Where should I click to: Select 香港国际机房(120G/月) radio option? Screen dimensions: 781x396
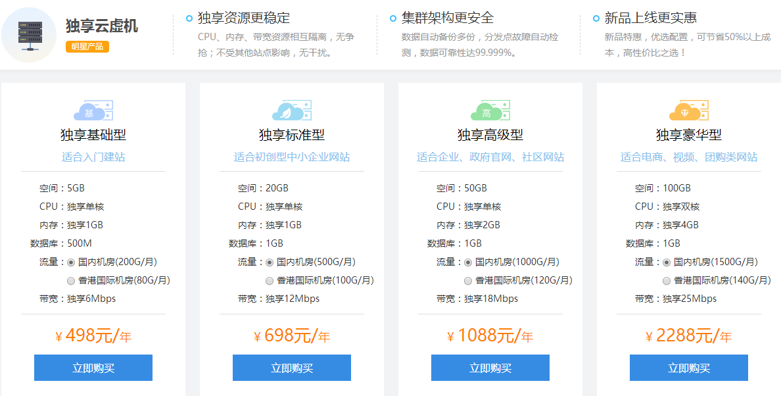pos(467,281)
